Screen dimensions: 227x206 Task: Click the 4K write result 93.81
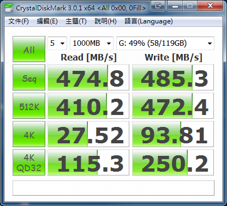(x=173, y=134)
